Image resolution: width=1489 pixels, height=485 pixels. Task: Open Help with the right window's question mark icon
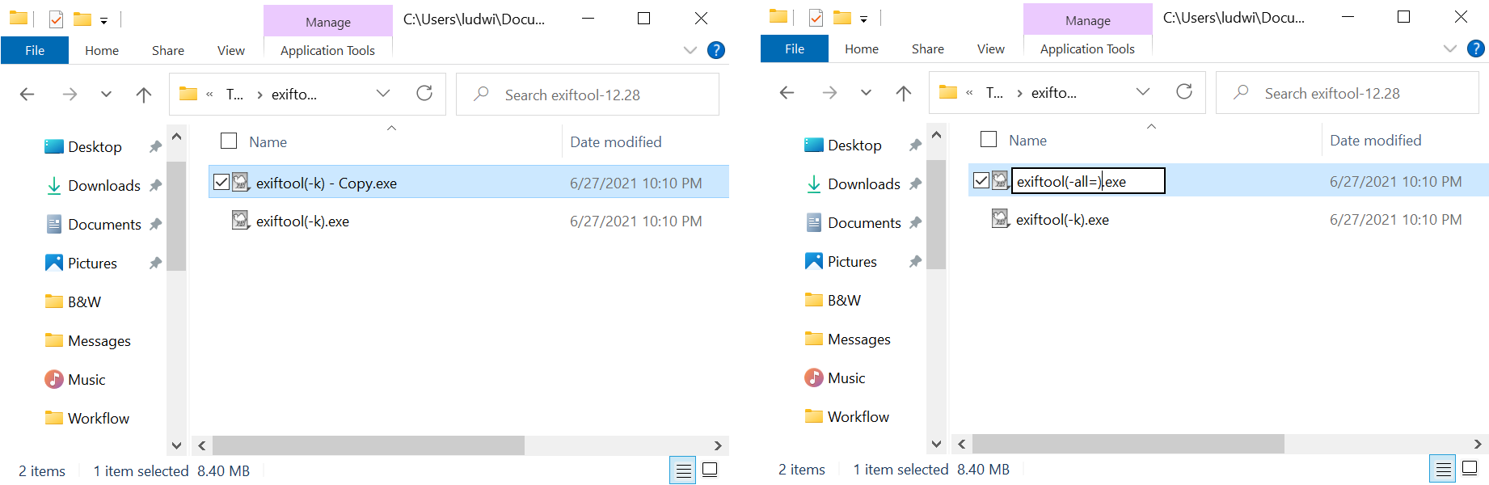(x=1476, y=48)
